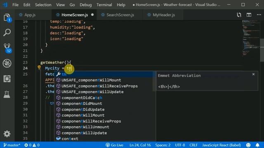Click the Open Changes compare icon
This screenshot has width=264, height=148.
click(239, 15)
